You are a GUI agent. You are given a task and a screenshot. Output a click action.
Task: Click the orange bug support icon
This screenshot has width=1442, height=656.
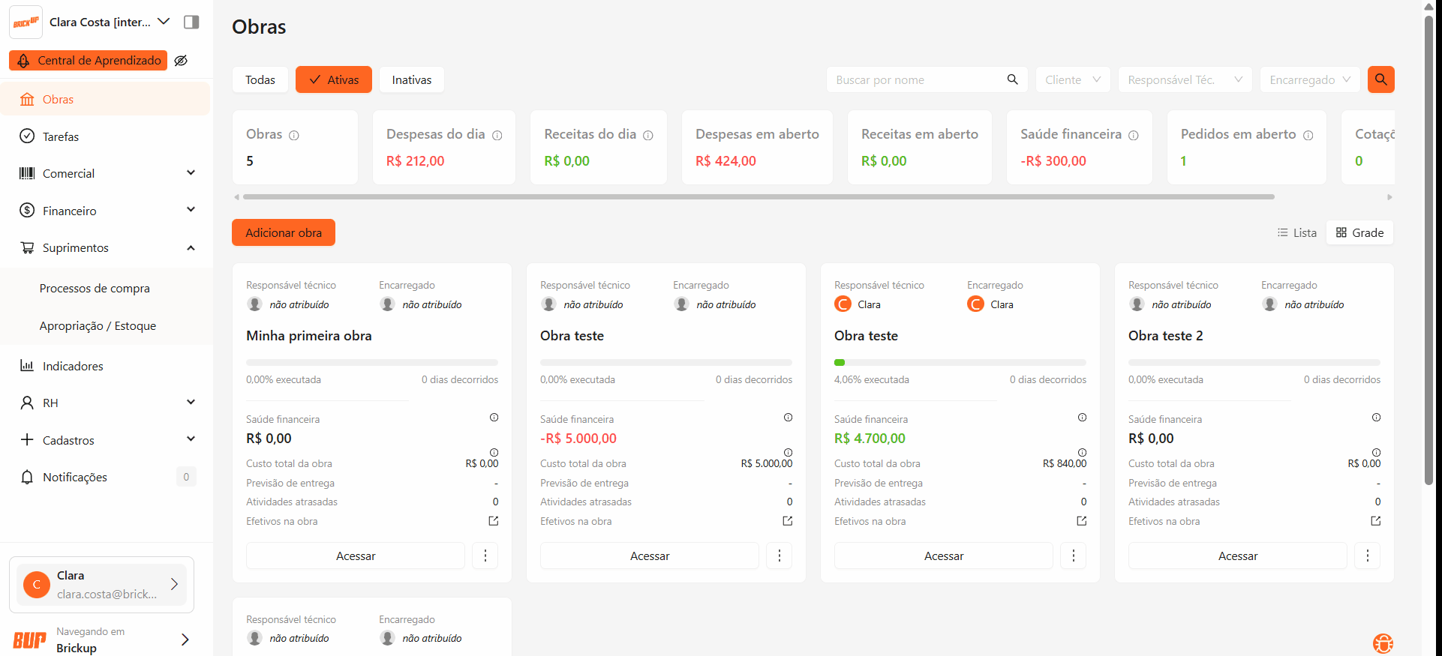click(x=1383, y=643)
